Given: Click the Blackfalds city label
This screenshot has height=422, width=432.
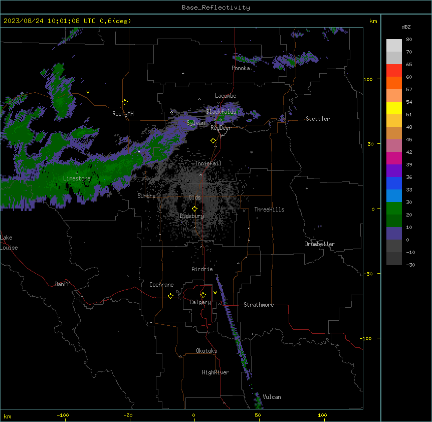Looking at the screenshot, I should (221, 112).
